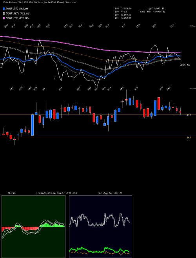Click the 362 support line price label
This screenshot has height=258, width=196.
[189, 138]
